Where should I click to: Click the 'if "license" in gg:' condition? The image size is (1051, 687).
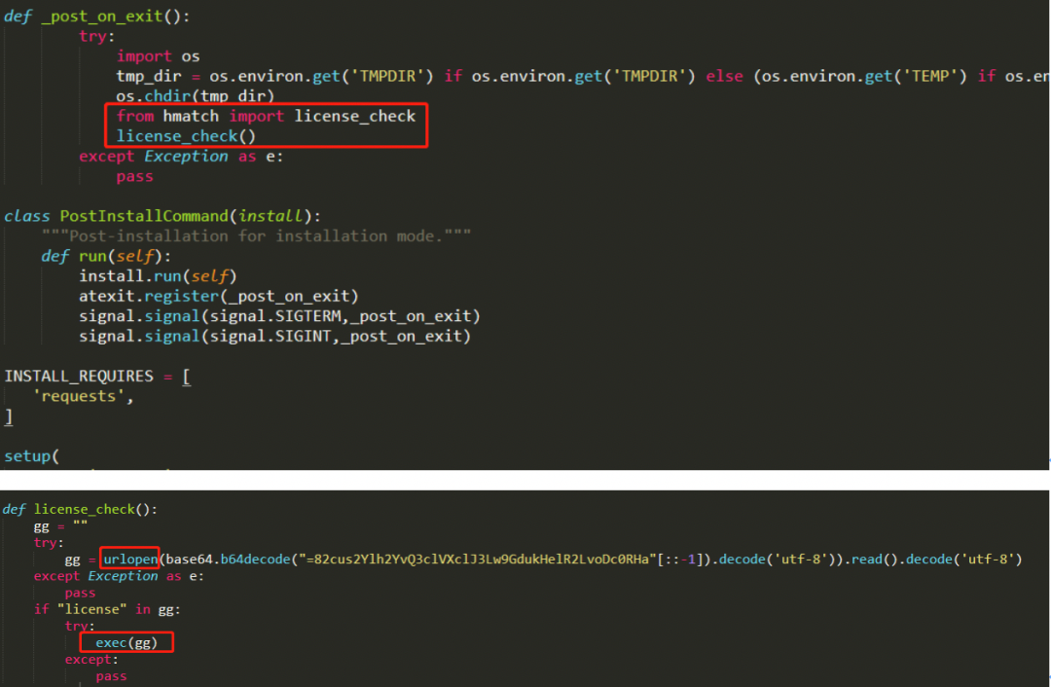(x=107, y=609)
